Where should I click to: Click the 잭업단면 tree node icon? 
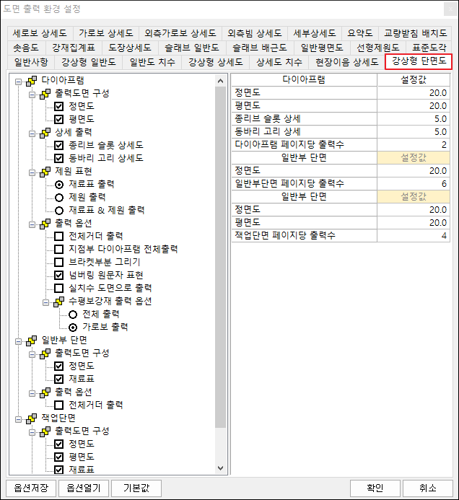pos(31,418)
